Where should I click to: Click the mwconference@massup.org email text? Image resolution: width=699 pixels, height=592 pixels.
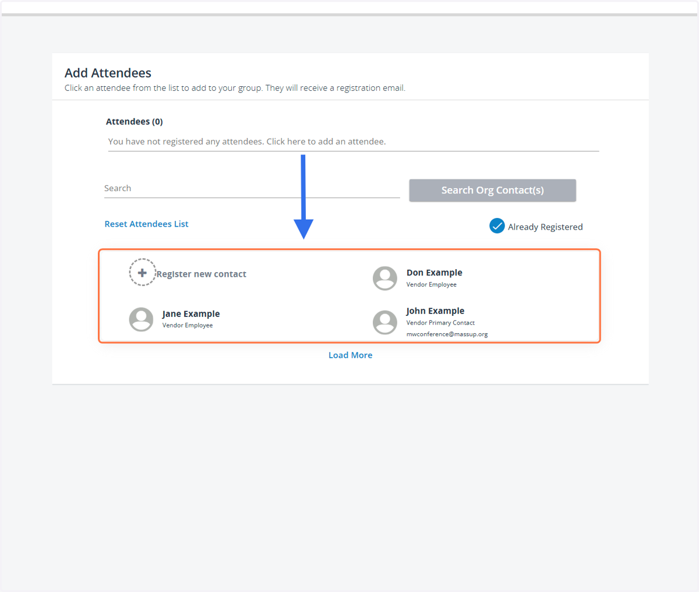click(x=447, y=334)
